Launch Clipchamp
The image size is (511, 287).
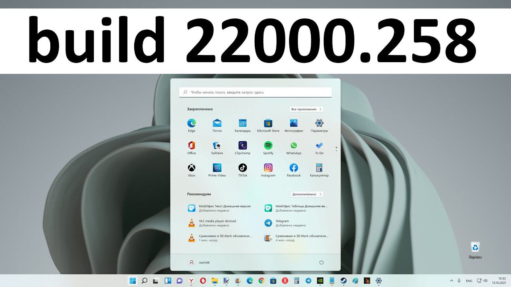coord(243,147)
